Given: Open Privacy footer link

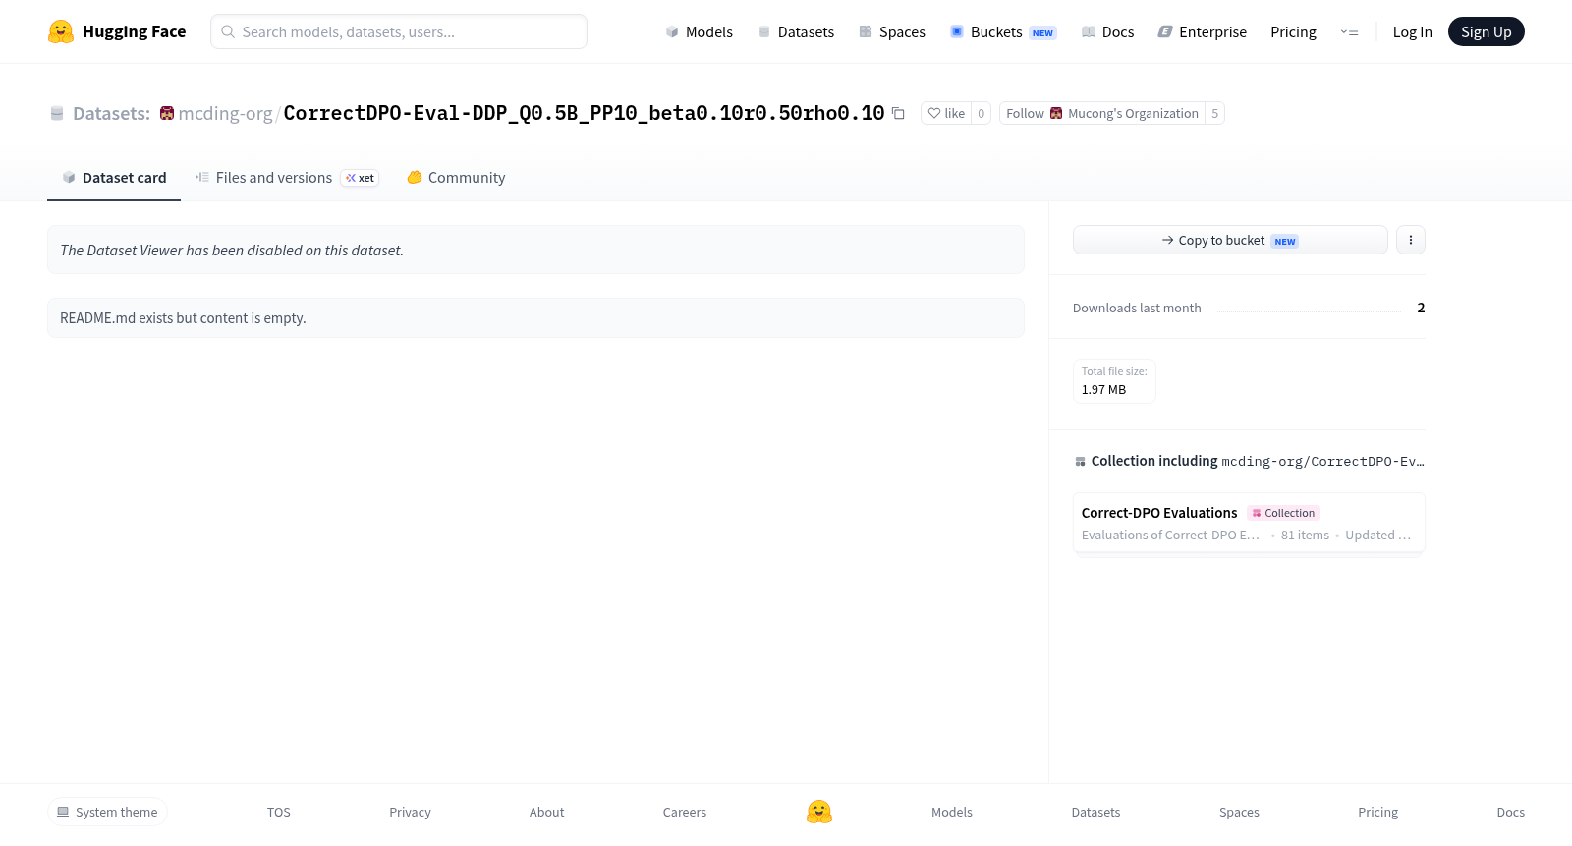Looking at the screenshot, I should (x=410, y=812).
